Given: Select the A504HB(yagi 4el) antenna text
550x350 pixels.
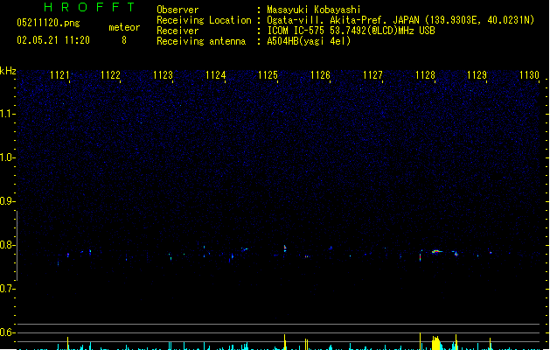Looking at the screenshot, I should 309,41.
